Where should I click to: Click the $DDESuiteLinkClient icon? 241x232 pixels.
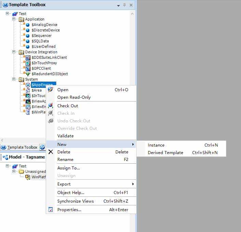[28, 58]
